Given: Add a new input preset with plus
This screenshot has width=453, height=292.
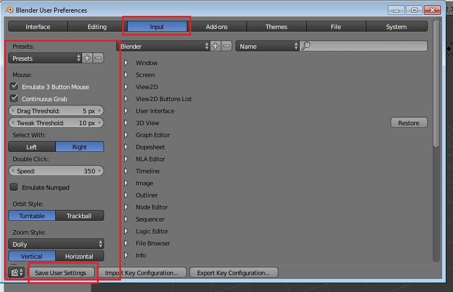Looking at the screenshot, I should pyautogui.click(x=87, y=58).
